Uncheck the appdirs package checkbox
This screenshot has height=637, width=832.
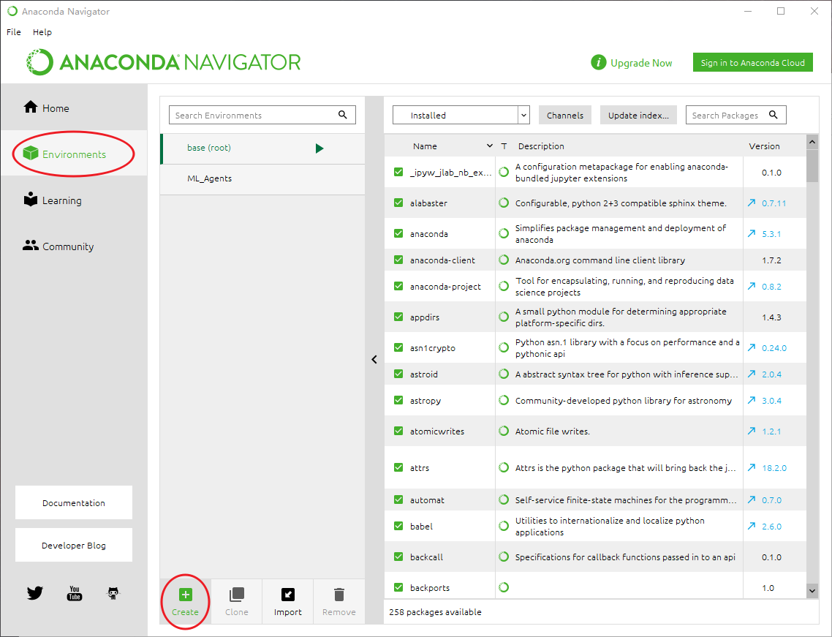point(398,317)
